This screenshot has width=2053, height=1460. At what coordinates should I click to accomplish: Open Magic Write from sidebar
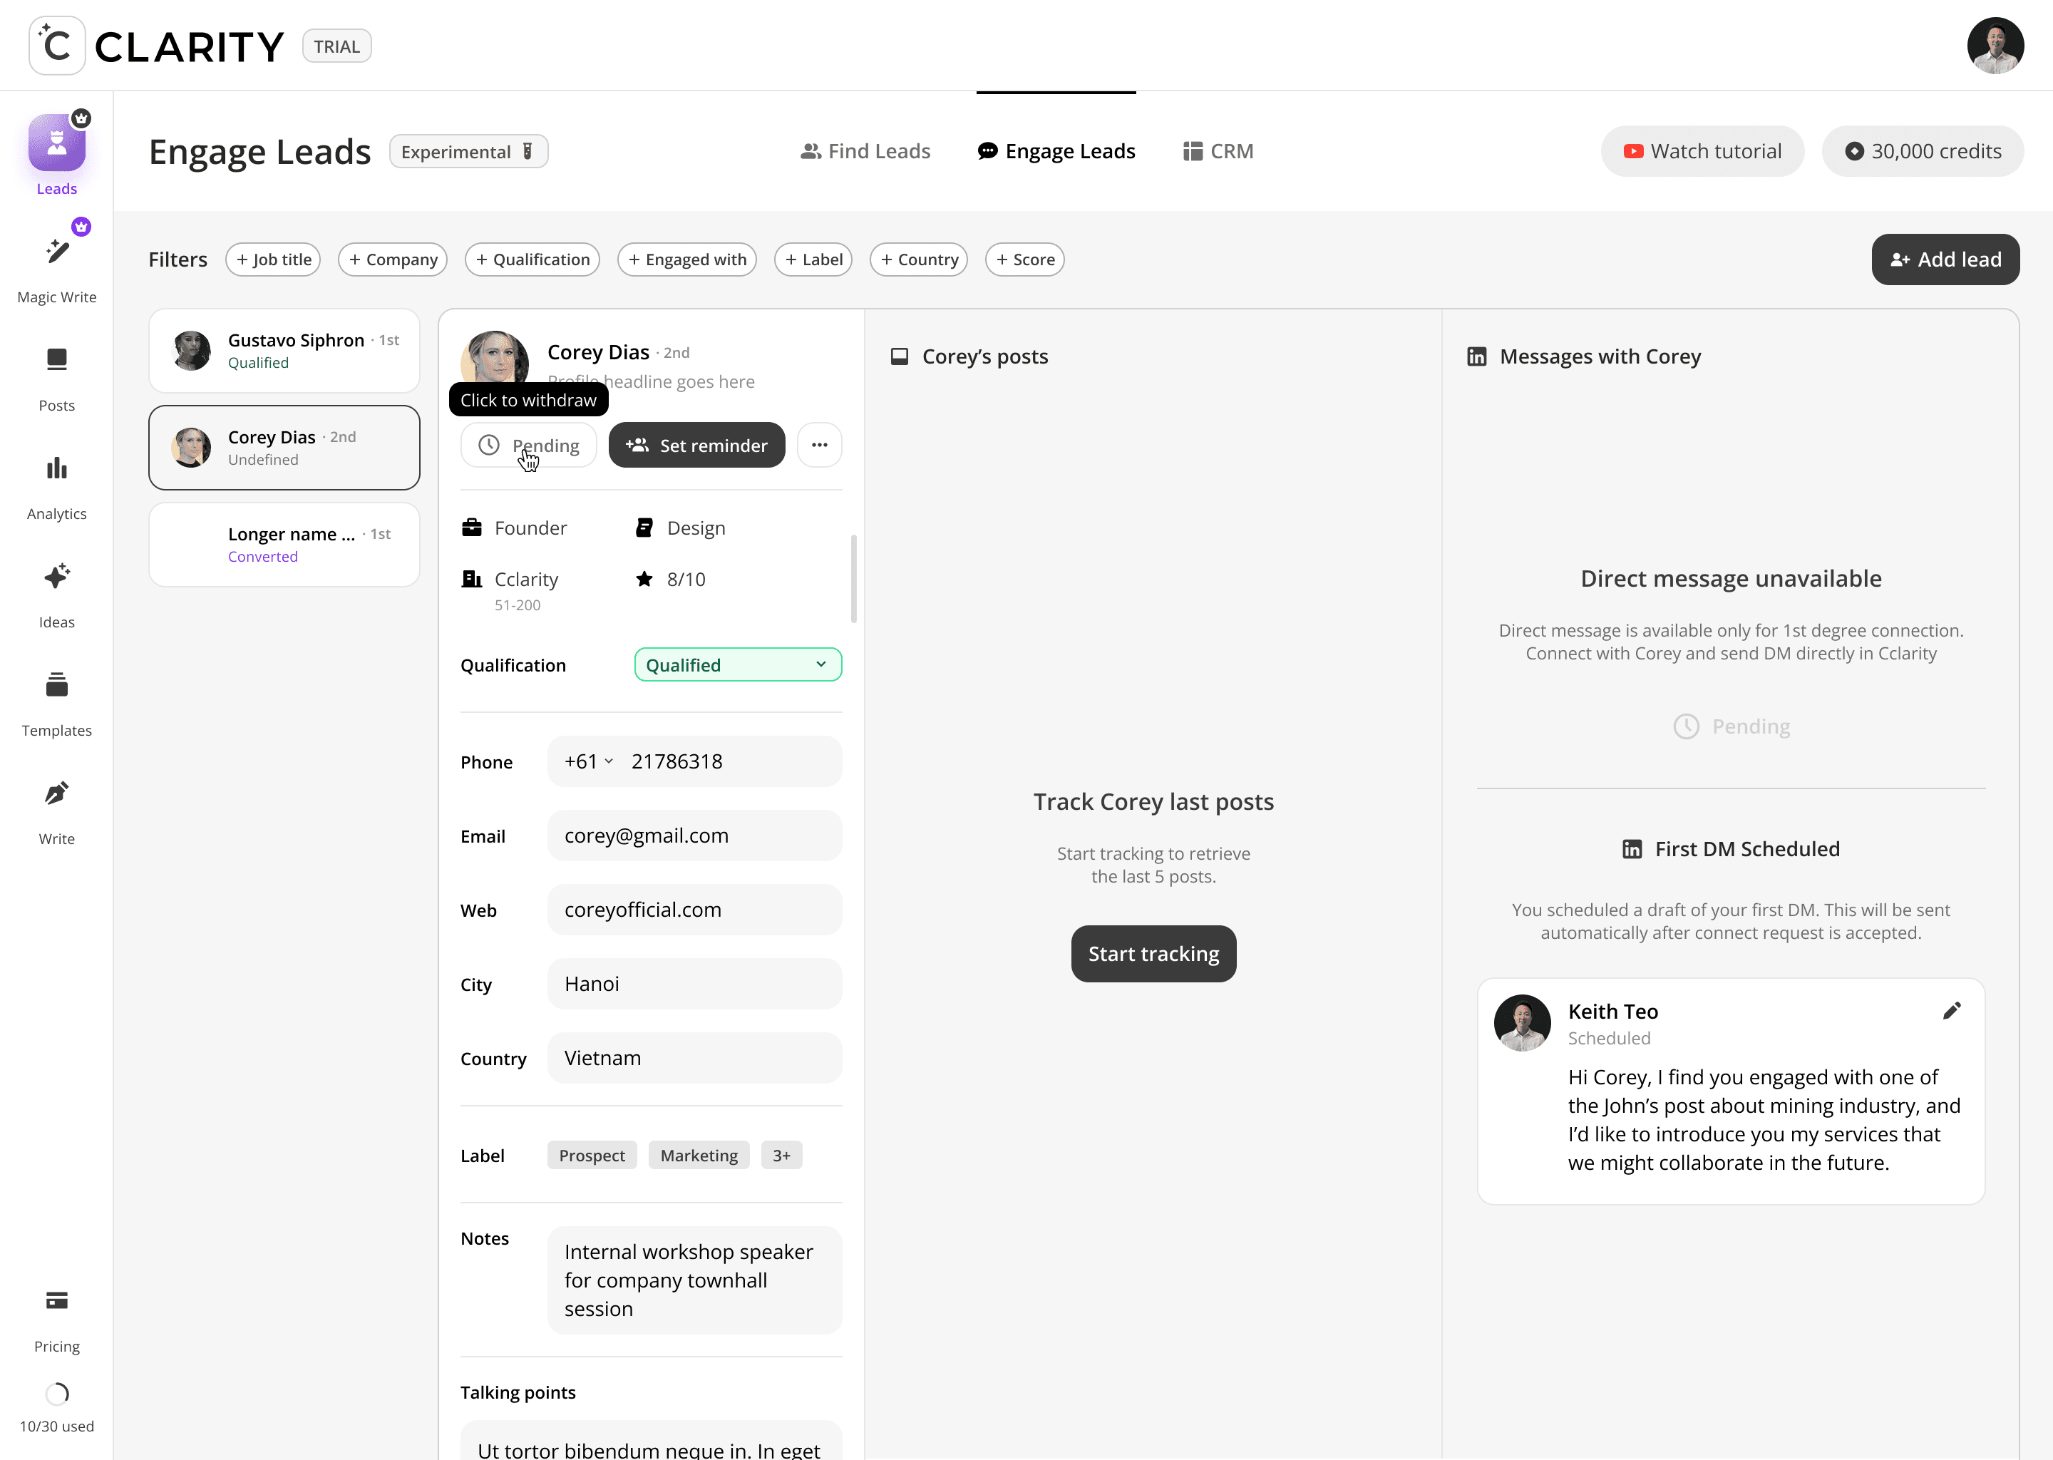point(56,252)
